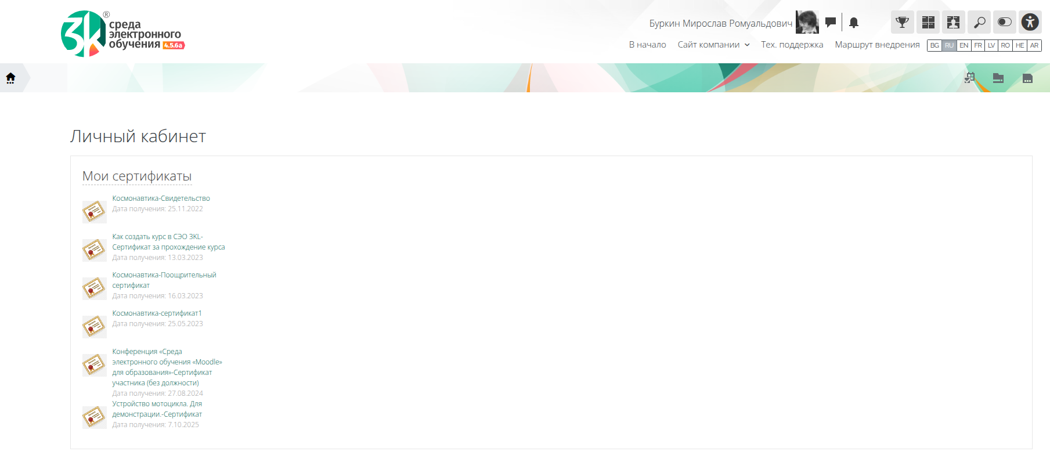Open the calendar checklist icon in banner
The image size is (1050, 473).
point(969,78)
